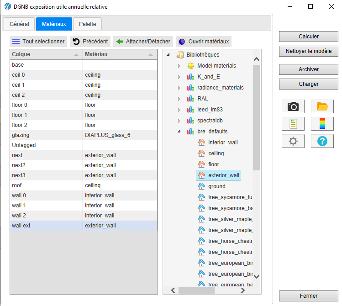Click the spectraldb library icon
Viewport: 342px width, 306px height.
coord(190,121)
